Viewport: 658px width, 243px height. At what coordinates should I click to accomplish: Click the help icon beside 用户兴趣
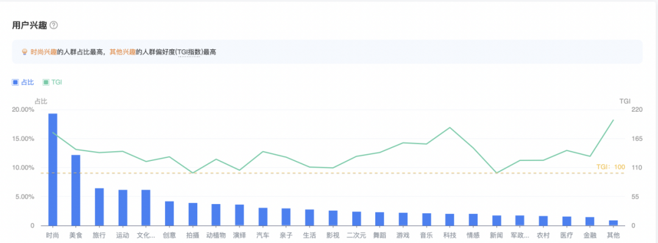(54, 26)
